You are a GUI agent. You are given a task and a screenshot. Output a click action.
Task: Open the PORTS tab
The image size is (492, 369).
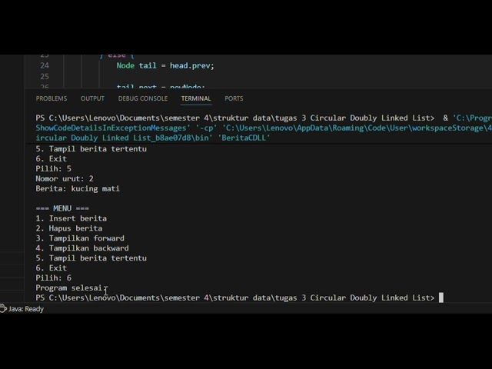click(x=234, y=98)
